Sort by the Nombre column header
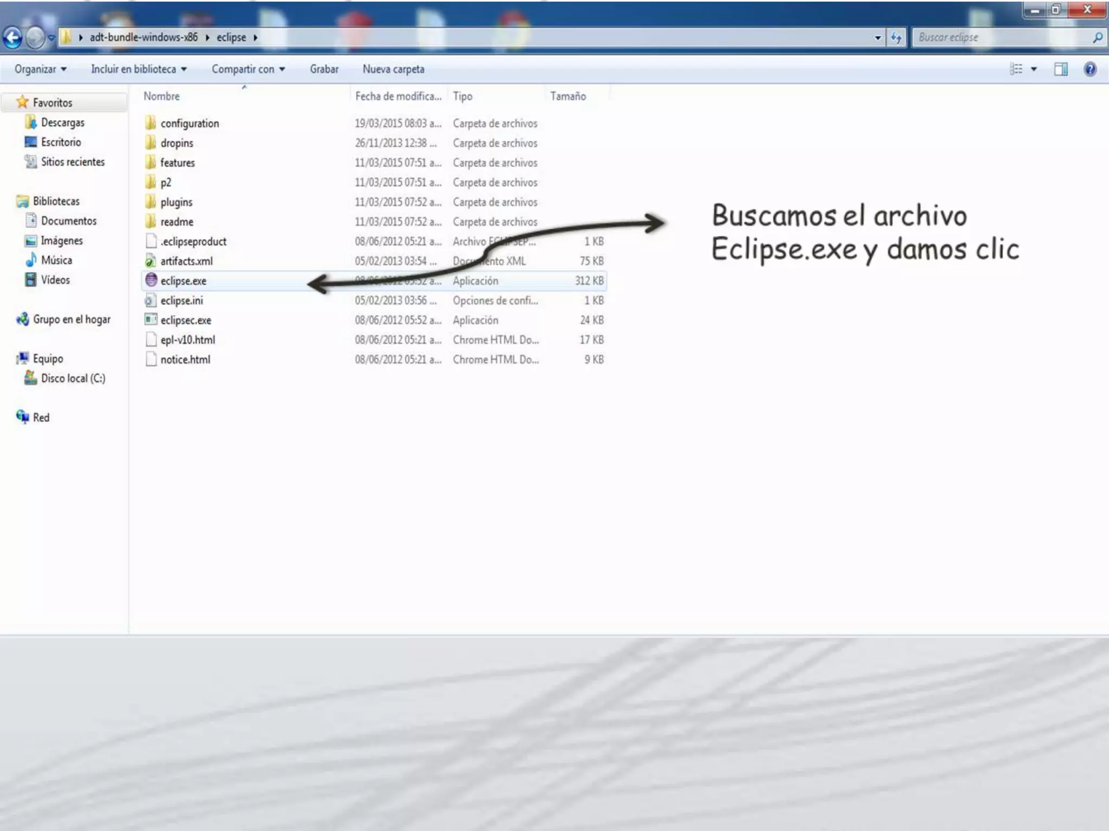The height and width of the screenshot is (831, 1109). 161,96
